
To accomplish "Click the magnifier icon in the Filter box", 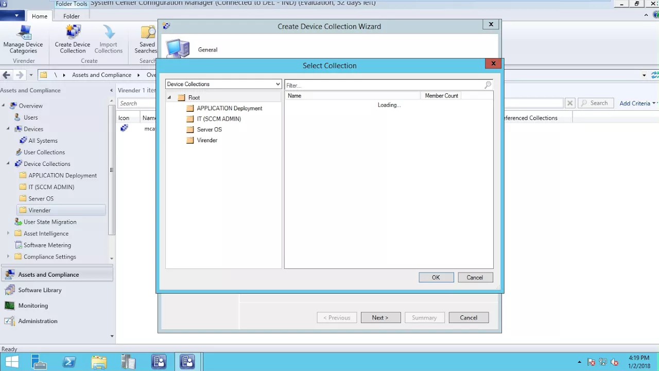I will point(488,85).
